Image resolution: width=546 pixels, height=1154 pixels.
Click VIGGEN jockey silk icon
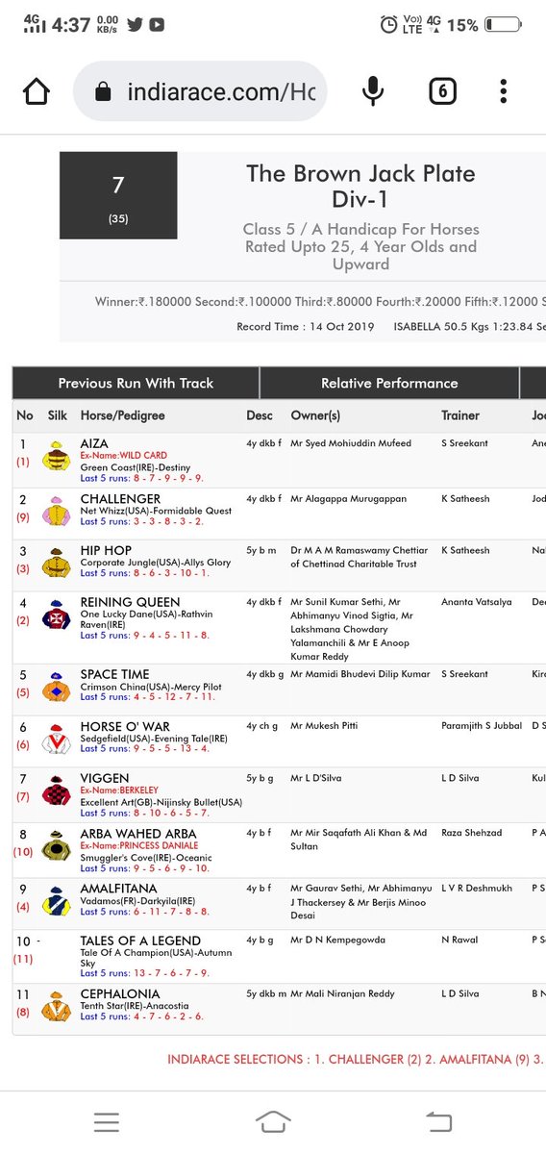(56, 792)
